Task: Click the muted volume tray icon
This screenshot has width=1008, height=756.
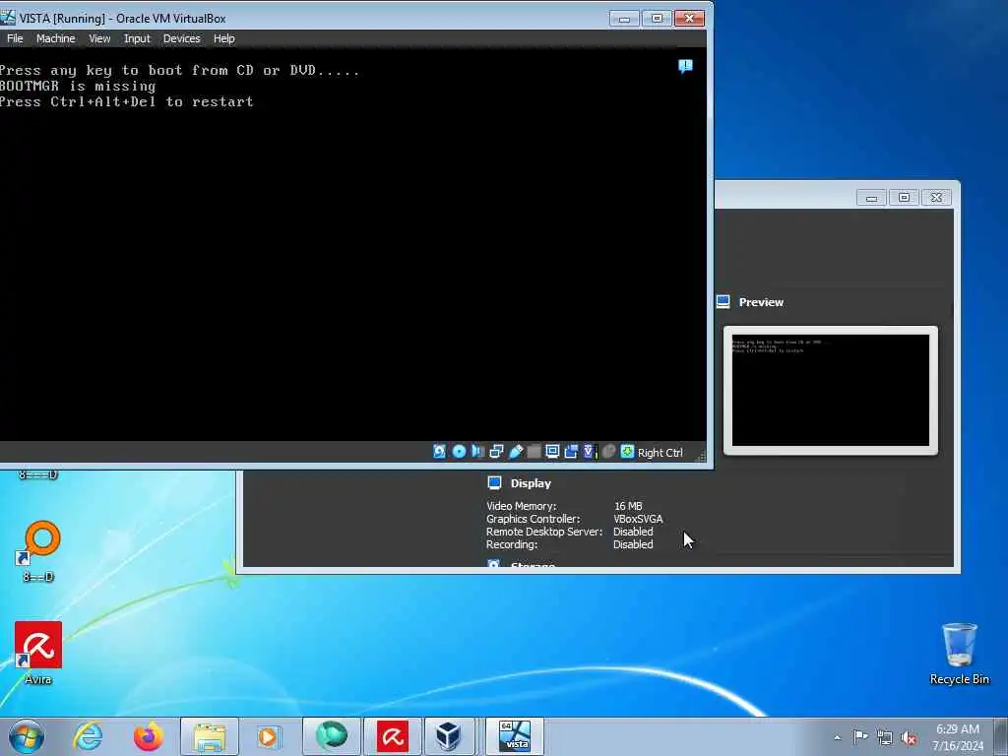Action: click(x=909, y=737)
